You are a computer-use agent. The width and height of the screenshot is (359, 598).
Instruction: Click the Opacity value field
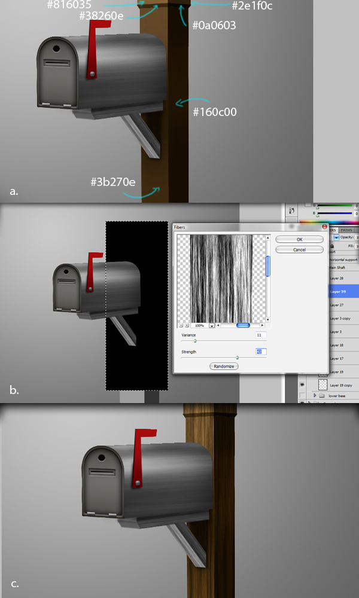pos(357,237)
